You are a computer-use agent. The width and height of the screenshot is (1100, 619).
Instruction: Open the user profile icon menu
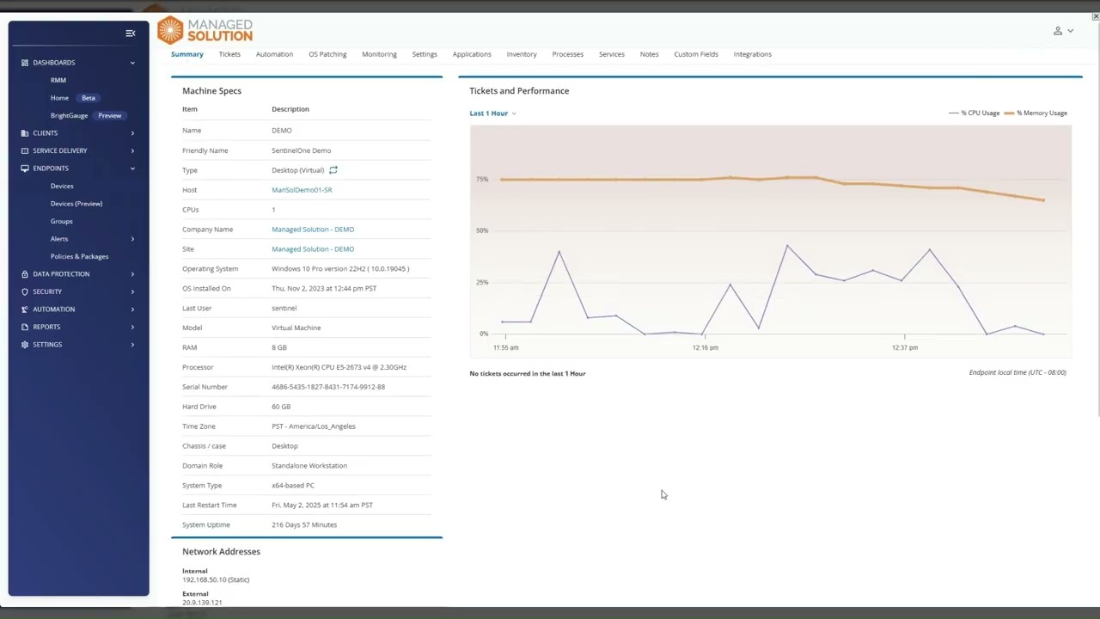[x=1058, y=31]
